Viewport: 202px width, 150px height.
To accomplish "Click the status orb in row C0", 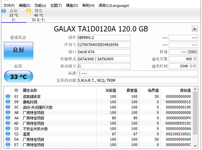I will (x=8, y=128).
